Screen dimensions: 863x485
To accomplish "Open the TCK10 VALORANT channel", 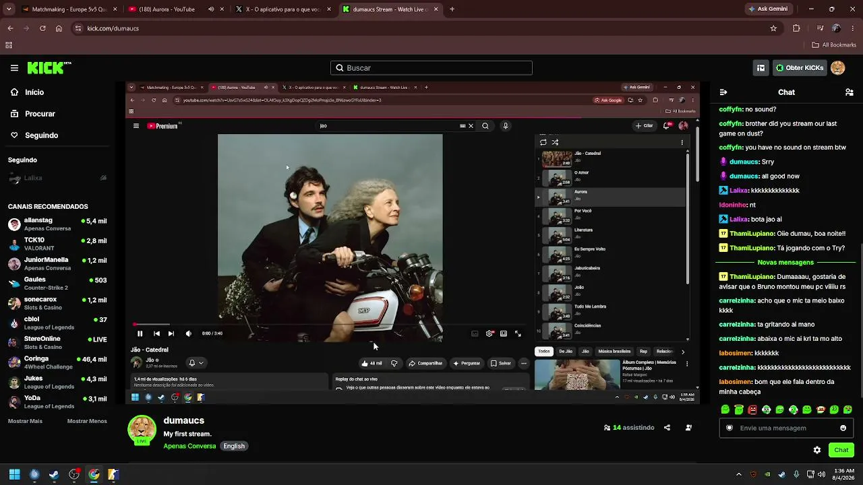I will tap(57, 244).
